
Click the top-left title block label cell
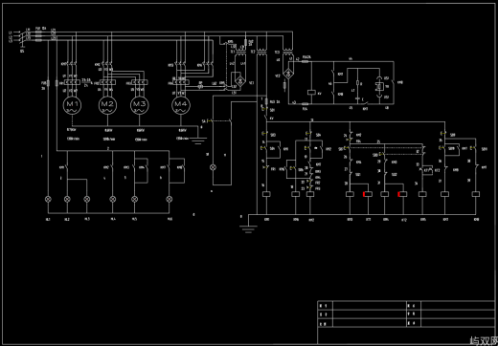pyautogui.click(x=326, y=306)
